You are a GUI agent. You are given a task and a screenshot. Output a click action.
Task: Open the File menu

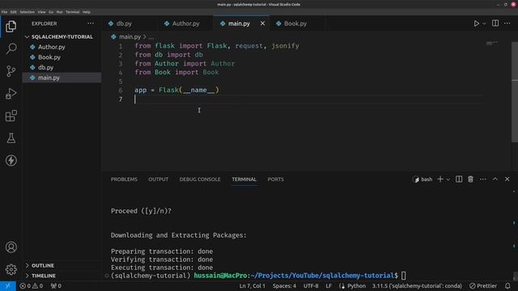[x=5, y=12]
